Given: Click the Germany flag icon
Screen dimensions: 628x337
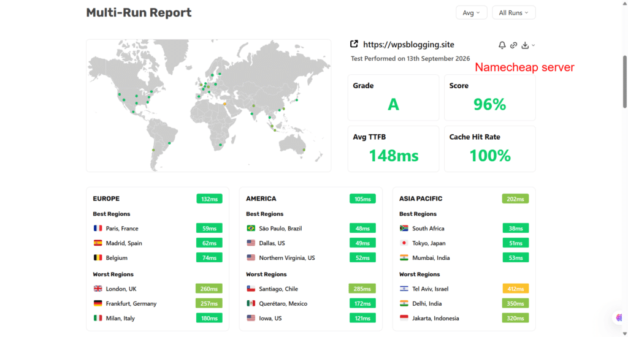Looking at the screenshot, I should [x=98, y=303].
